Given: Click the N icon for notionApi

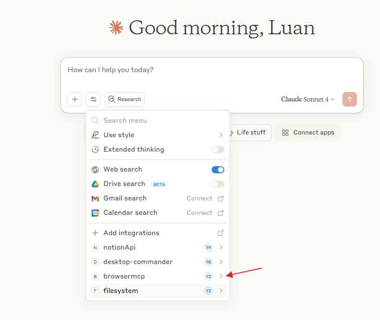Looking at the screenshot, I should pyautogui.click(x=95, y=247).
